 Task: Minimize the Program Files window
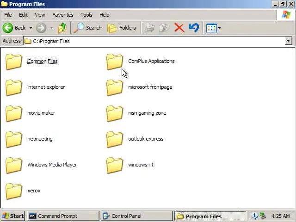[x=275, y=4]
